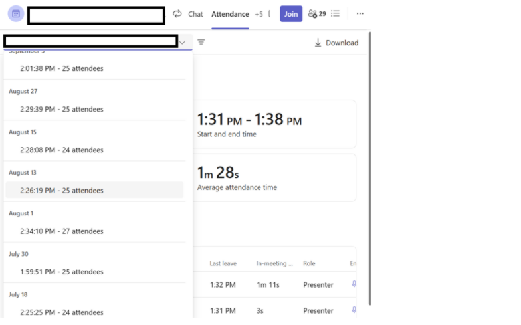Click the 1:32 PM last leave cell
Image resolution: width=521 pixels, height=325 pixels.
pos(223,285)
